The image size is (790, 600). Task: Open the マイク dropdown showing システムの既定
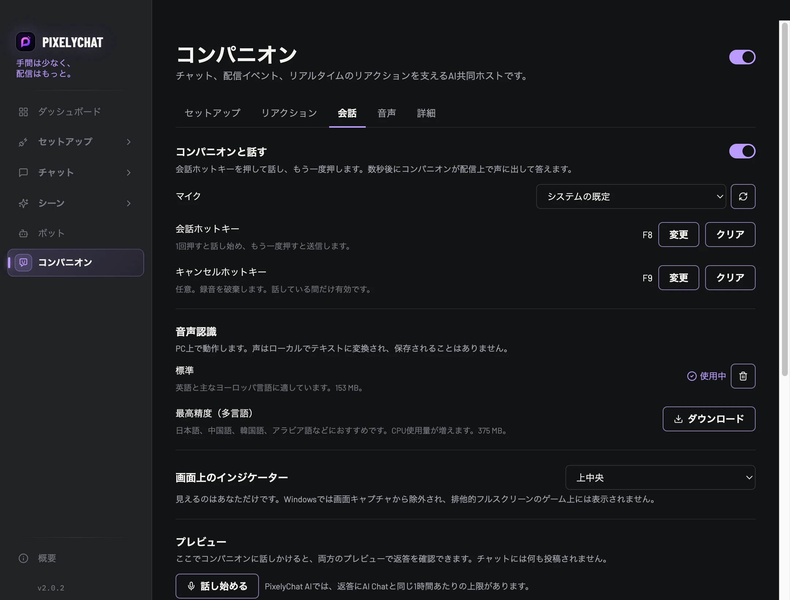[631, 196]
